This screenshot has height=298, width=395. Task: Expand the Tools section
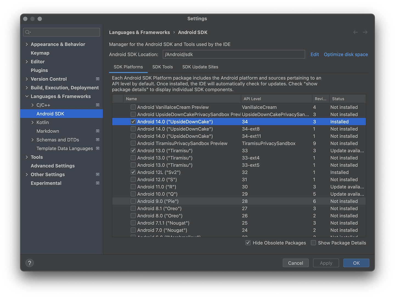coord(27,157)
